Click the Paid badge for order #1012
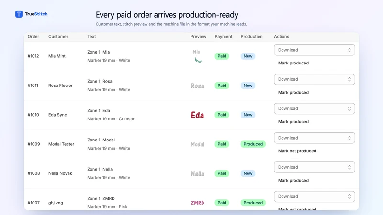 [222, 56]
